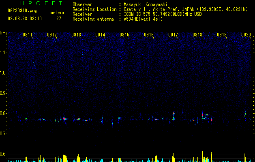The image size is (255, 162).
Task: Click the 'meteor' label
Action: 58,13
